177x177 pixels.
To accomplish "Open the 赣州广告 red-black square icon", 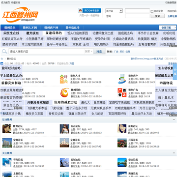I will click(x=122, y=93).
